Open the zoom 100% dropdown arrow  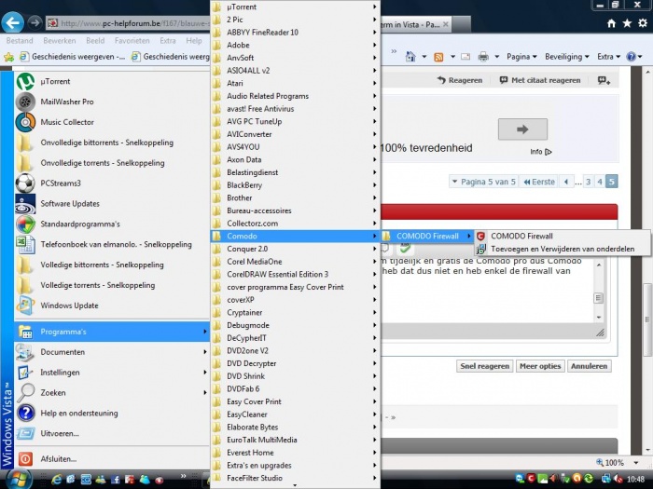click(x=636, y=463)
